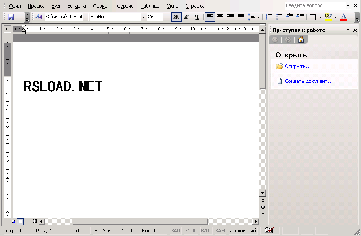Open the Правка menu

(x=36, y=6)
